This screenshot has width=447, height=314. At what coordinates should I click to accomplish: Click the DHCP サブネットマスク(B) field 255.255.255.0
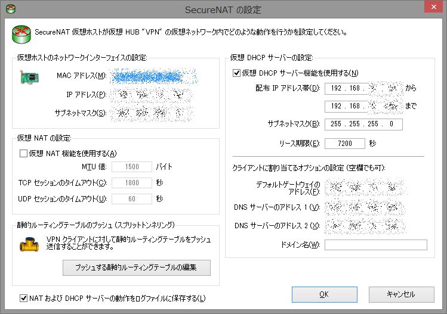(x=364, y=124)
